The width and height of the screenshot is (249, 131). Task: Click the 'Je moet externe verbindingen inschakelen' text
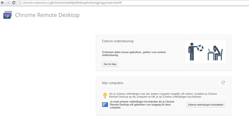(142, 104)
